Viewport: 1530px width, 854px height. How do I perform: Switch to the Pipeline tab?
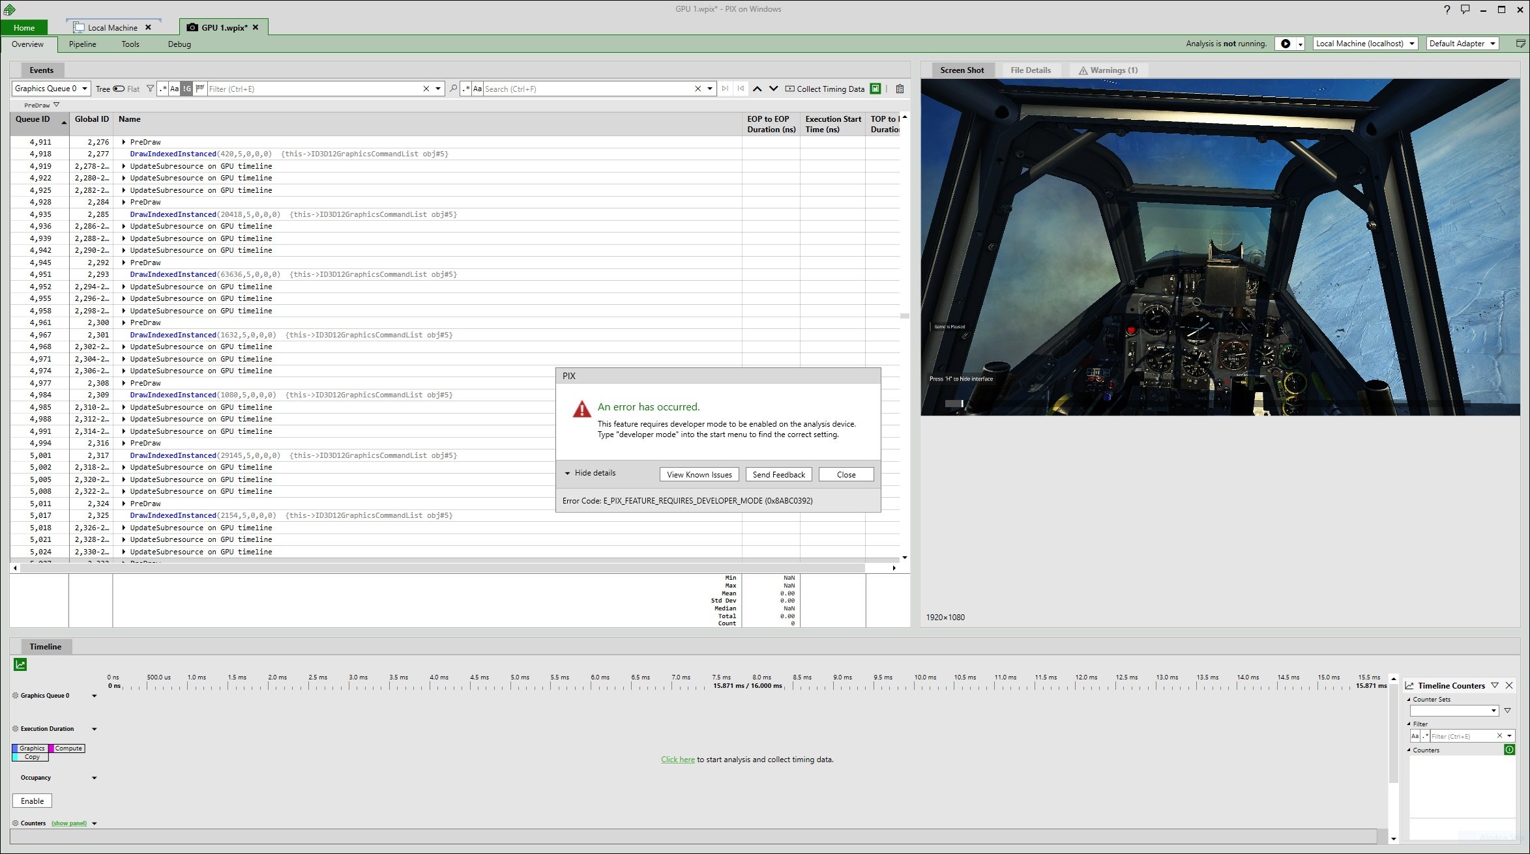[82, 44]
